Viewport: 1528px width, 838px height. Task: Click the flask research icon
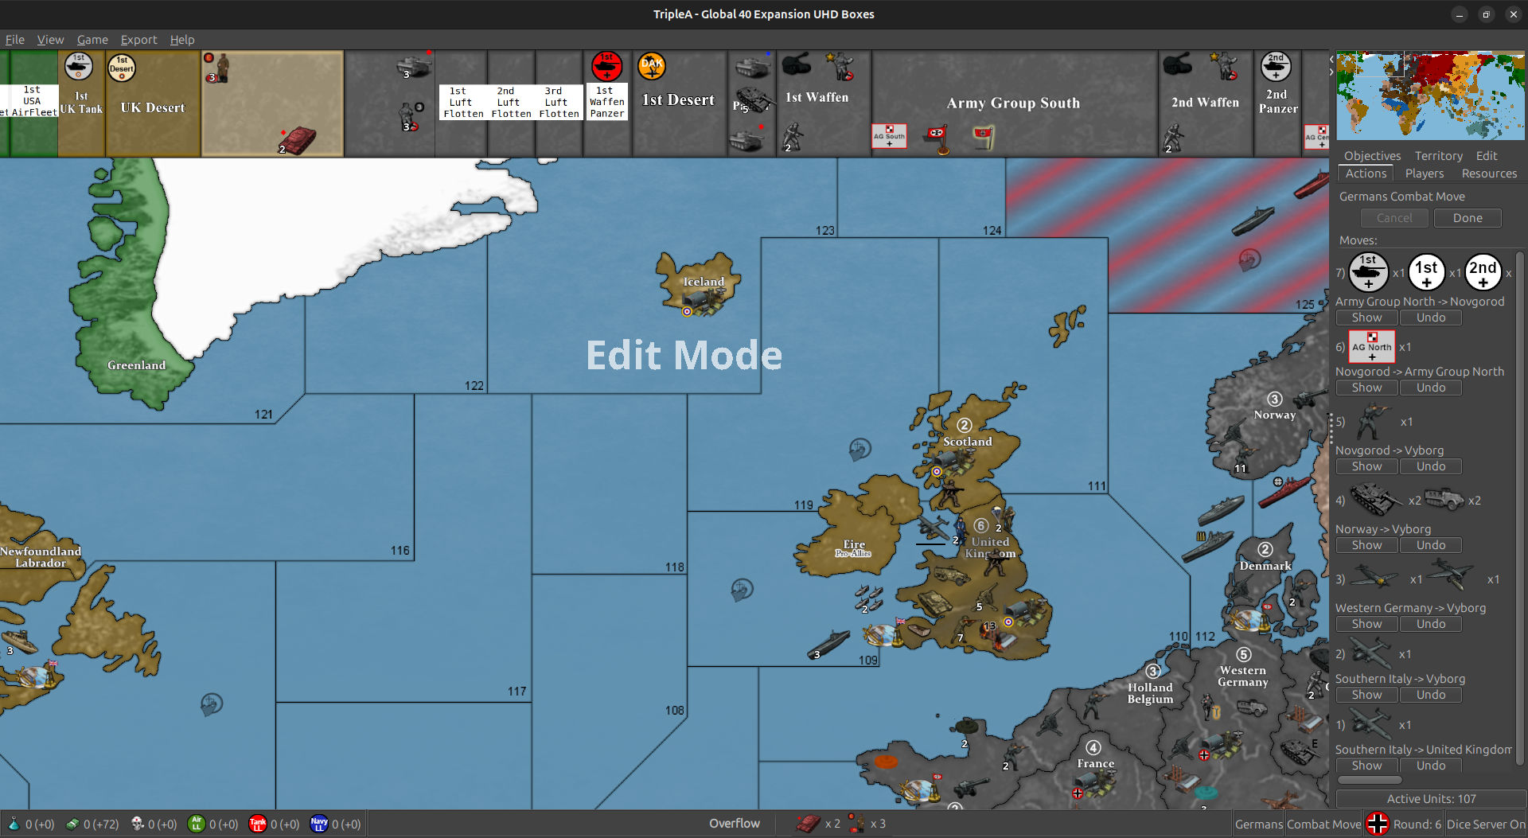pos(13,824)
